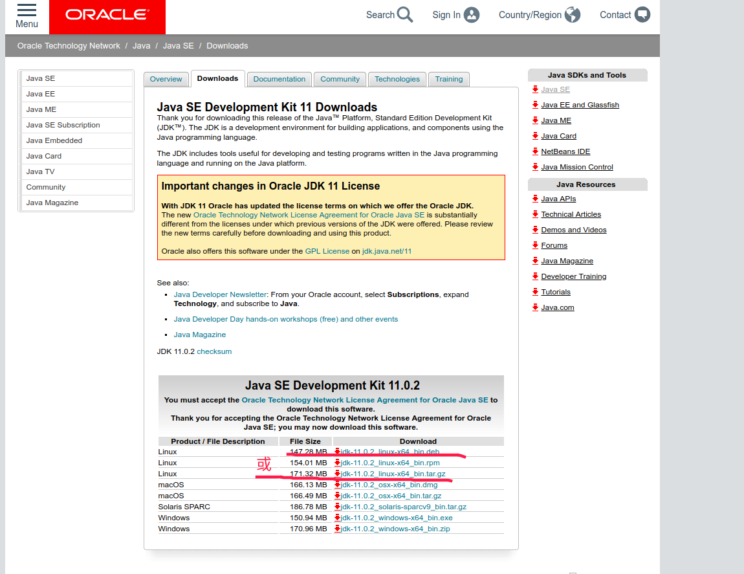Open the Community tab

pyautogui.click(x=340, y=80)
